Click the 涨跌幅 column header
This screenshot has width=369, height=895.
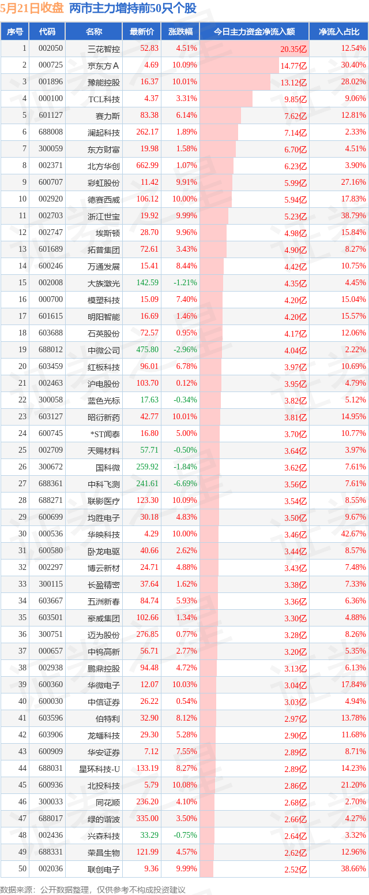(x=180, y=31)
